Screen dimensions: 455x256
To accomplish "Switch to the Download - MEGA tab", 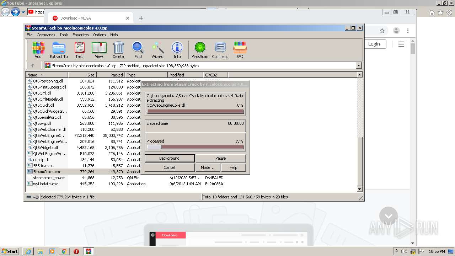I will tap(91, 18).
